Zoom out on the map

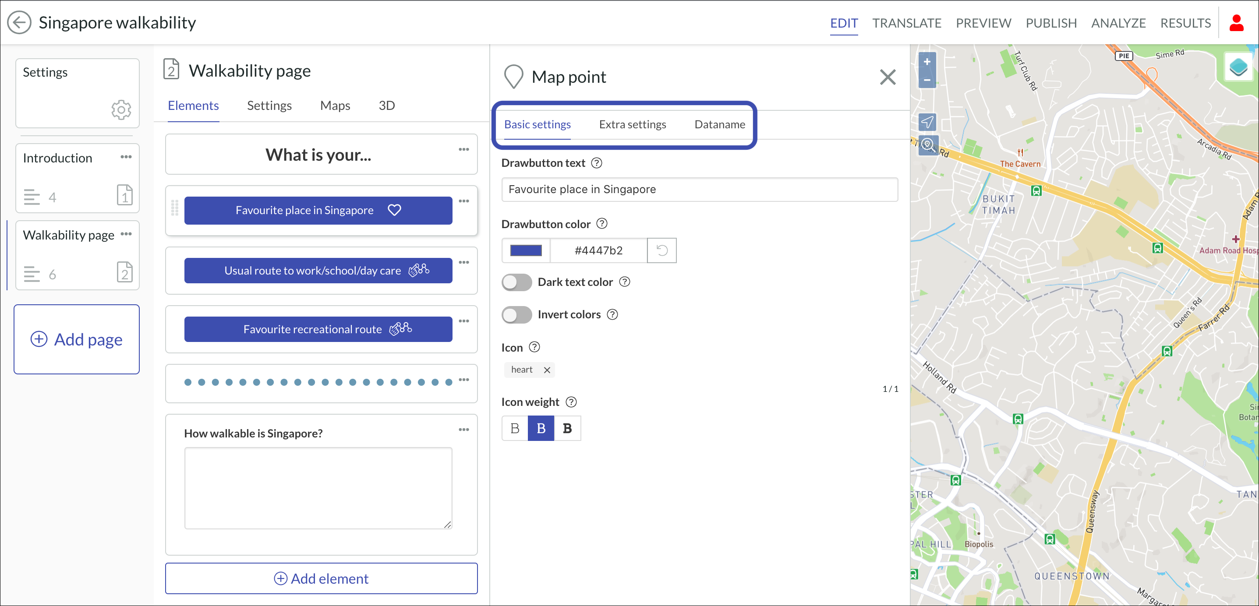tap(927, 80)
